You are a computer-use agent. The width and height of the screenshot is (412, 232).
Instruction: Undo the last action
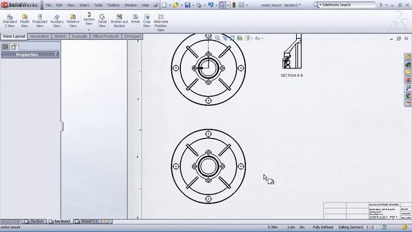(211, 5)
